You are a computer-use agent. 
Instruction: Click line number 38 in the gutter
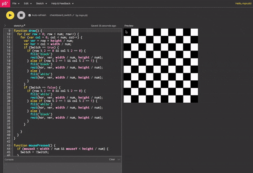pos(8,128)
